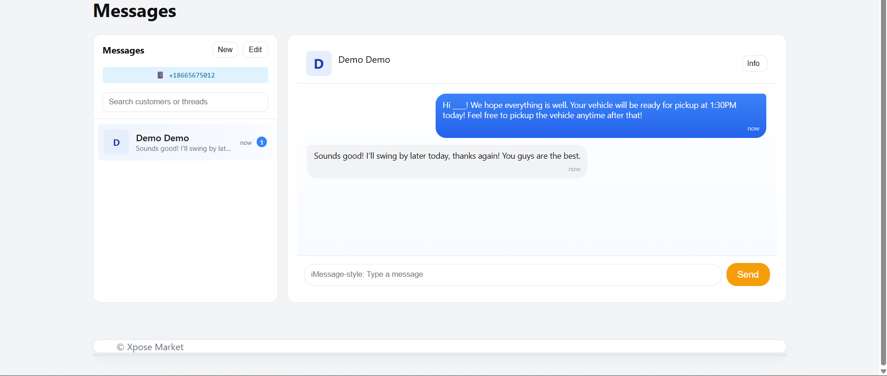Click the page scrollbar down arrow
887x376 pixels.
pyautogui.click(x=883, y=371)
